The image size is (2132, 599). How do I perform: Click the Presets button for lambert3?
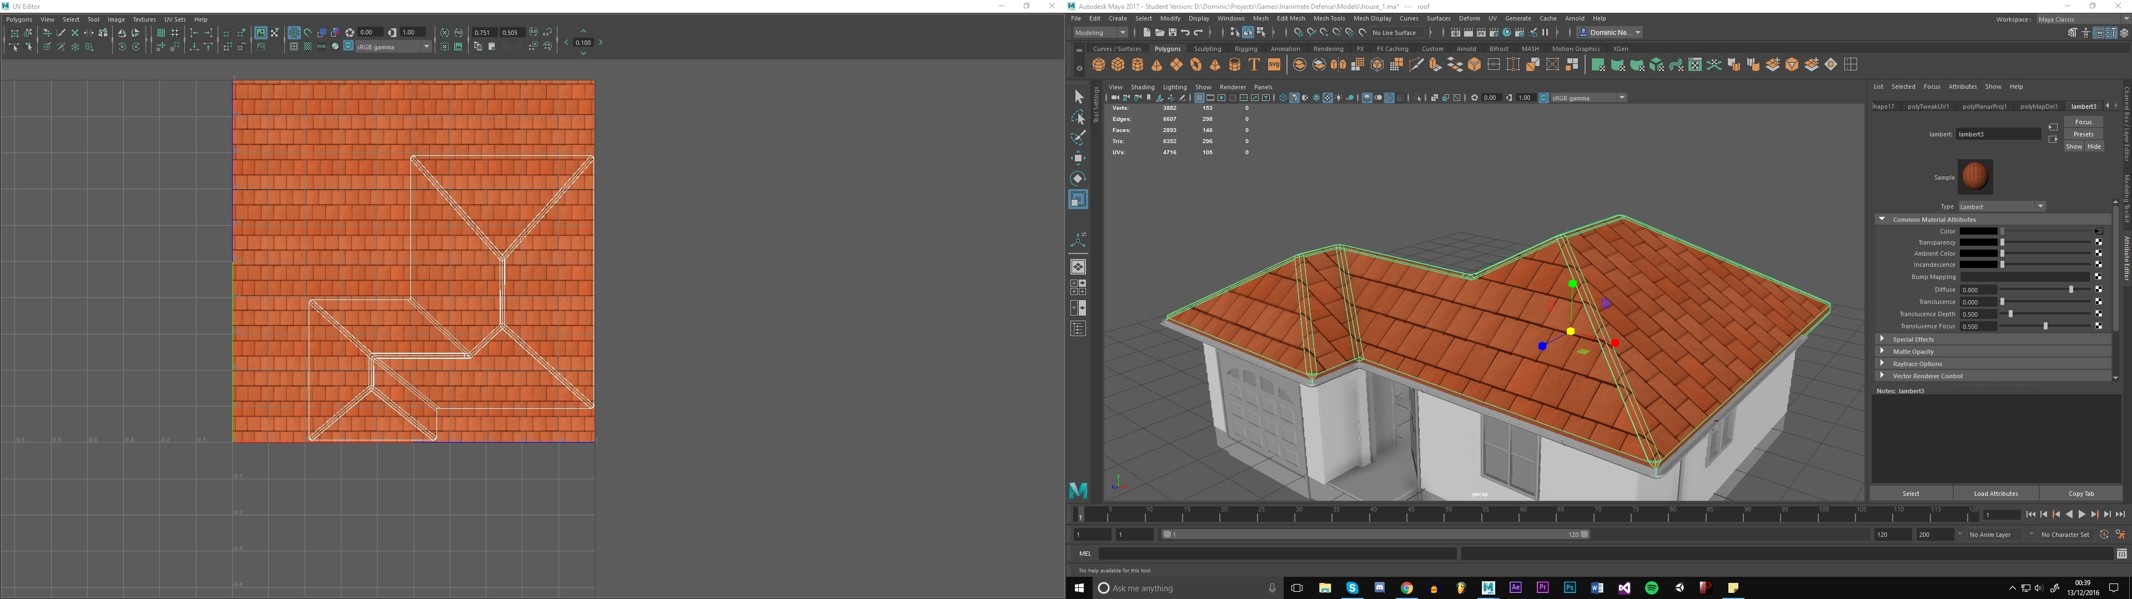point(2083,134)
